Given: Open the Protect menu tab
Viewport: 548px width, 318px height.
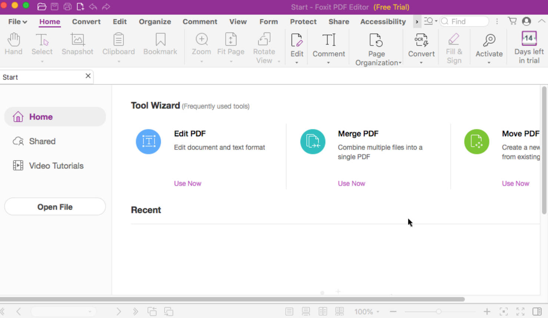Looking at the screenshot, I should tap(303, 21).
